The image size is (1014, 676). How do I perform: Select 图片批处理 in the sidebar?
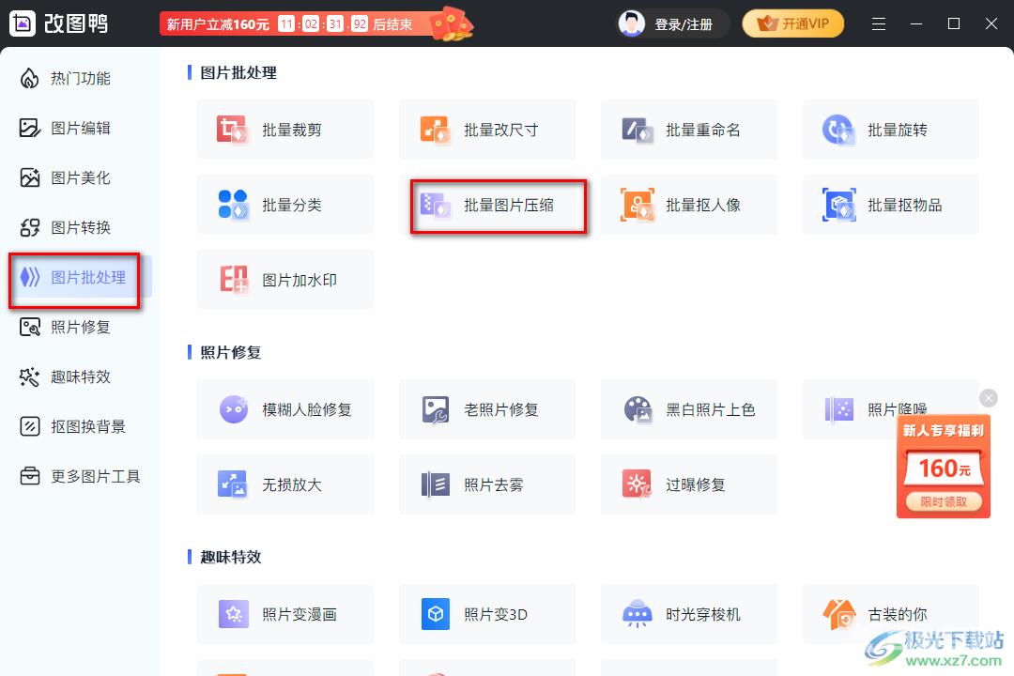coord(82,278)
